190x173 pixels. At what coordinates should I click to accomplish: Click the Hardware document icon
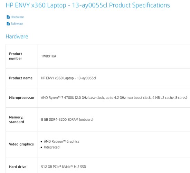coord(8,17)
